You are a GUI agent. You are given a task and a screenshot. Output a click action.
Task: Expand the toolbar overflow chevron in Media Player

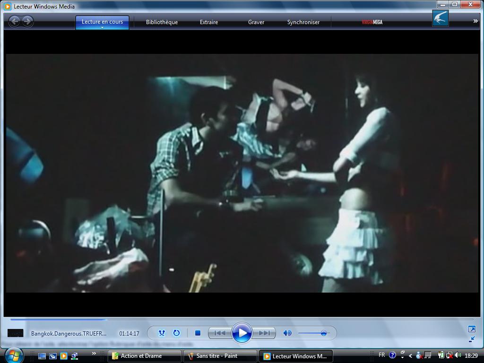(x=475, y=21)
